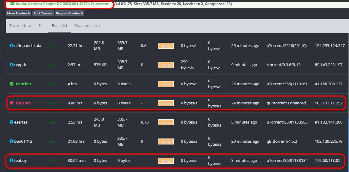Screen dimensions: 349x172
Task: Select IP address 103.133.11.252
Action: 329,103
